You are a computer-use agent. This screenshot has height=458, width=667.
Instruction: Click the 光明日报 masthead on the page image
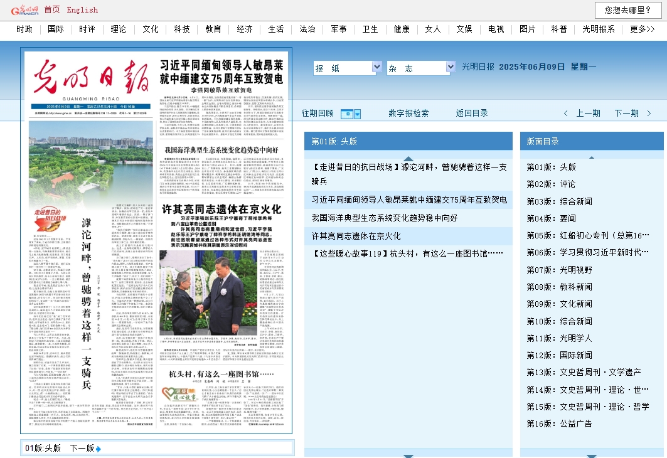point(91,77)
